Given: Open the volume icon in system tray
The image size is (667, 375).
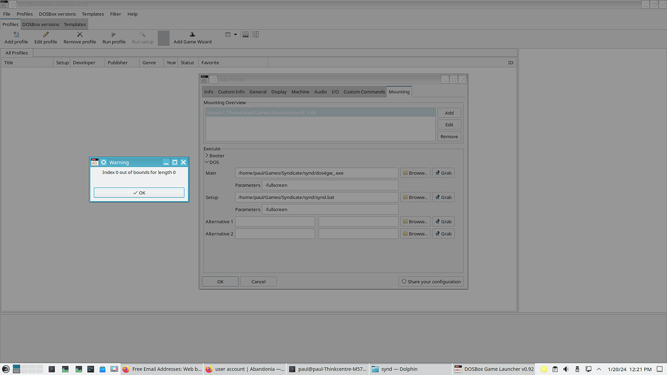Looking at the screenshot, I should 565,368.
